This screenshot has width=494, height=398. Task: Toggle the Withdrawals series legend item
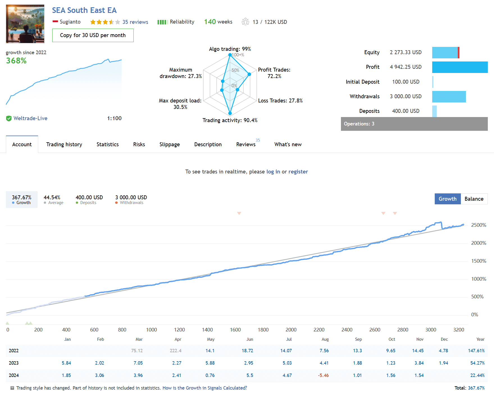tap(131, 200)
